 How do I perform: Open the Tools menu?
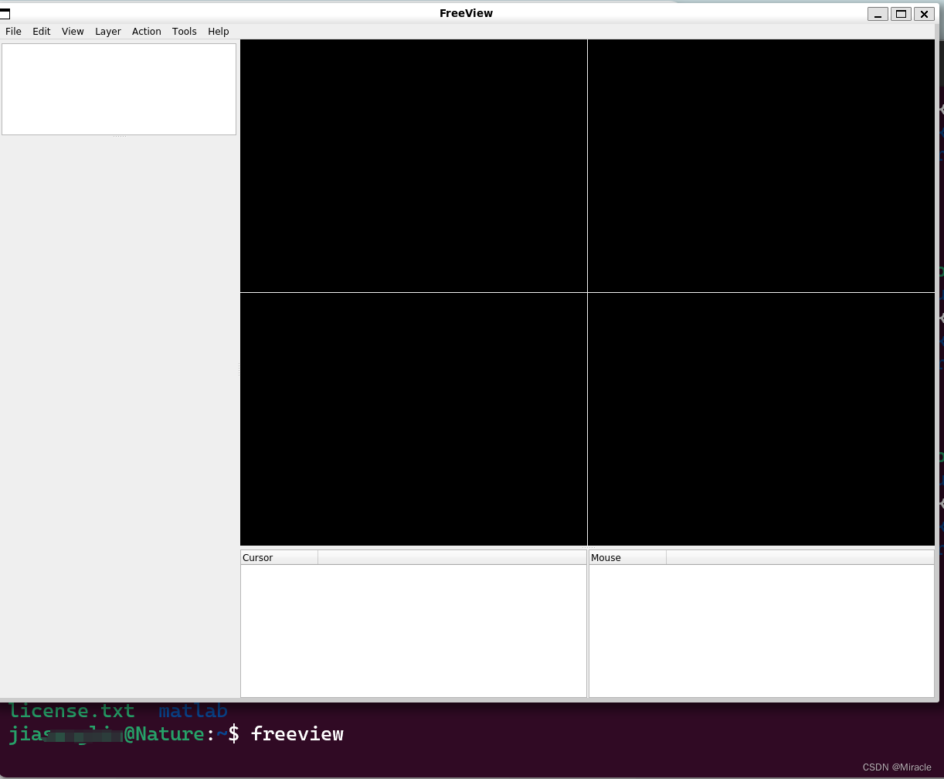pyautogui.click(x=184, y=32)
